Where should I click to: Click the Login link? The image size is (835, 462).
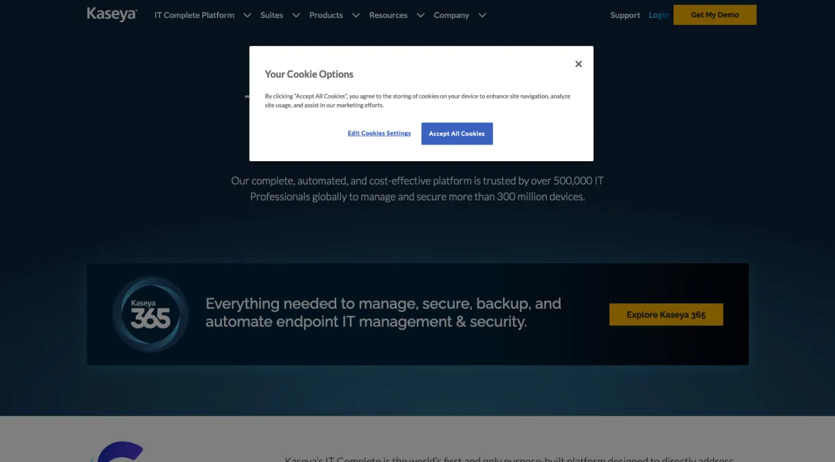658,15
